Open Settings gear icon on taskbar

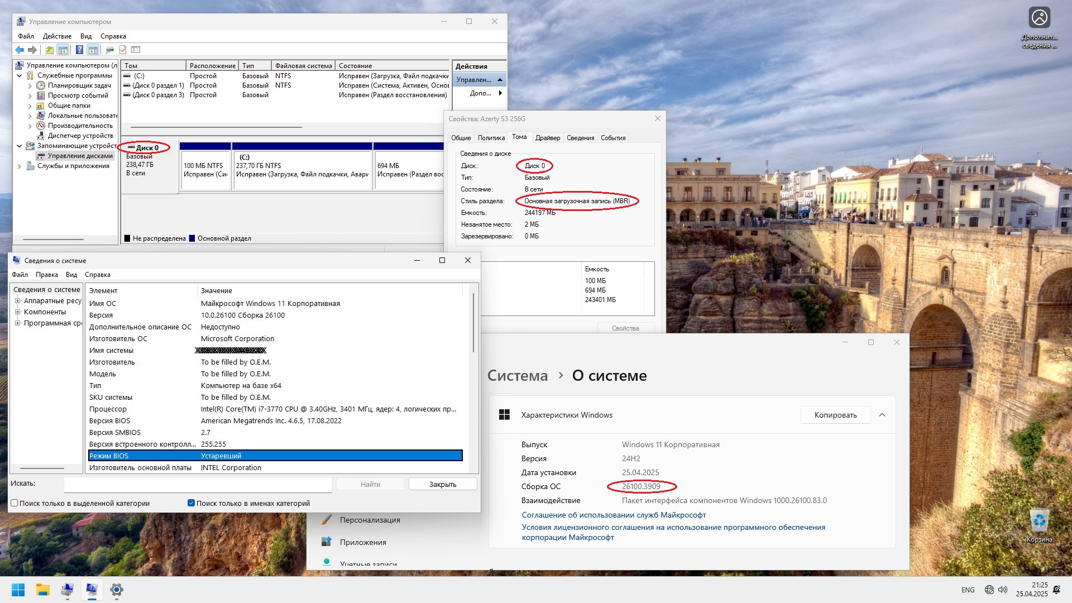coord(116,590)
